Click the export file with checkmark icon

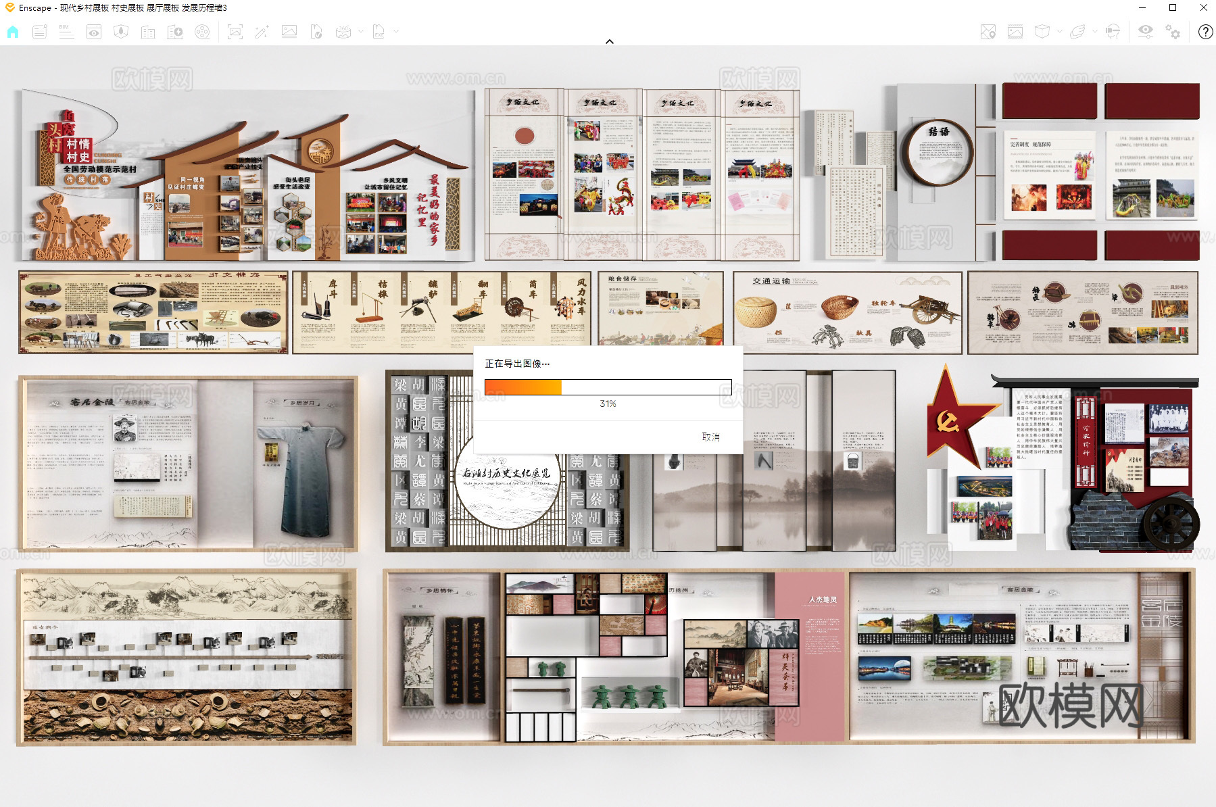click(x=316, y=32)
